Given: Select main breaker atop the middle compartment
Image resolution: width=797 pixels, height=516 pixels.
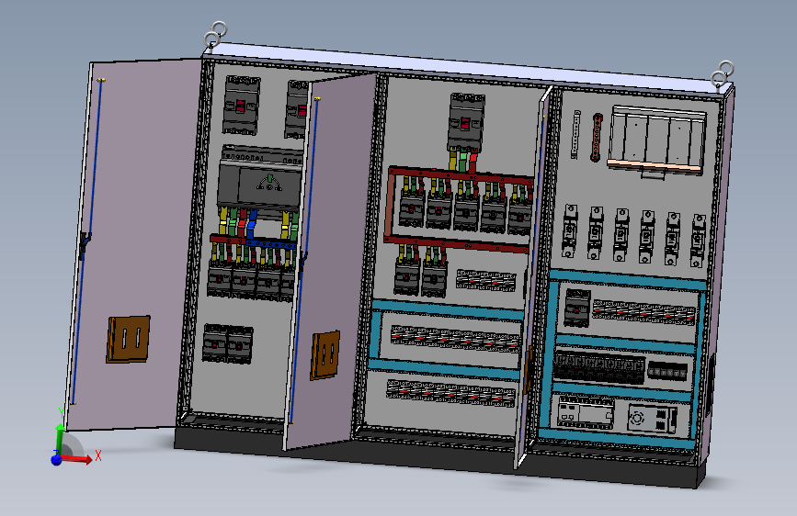Looking at the screenshot, I should click(465, 122).
